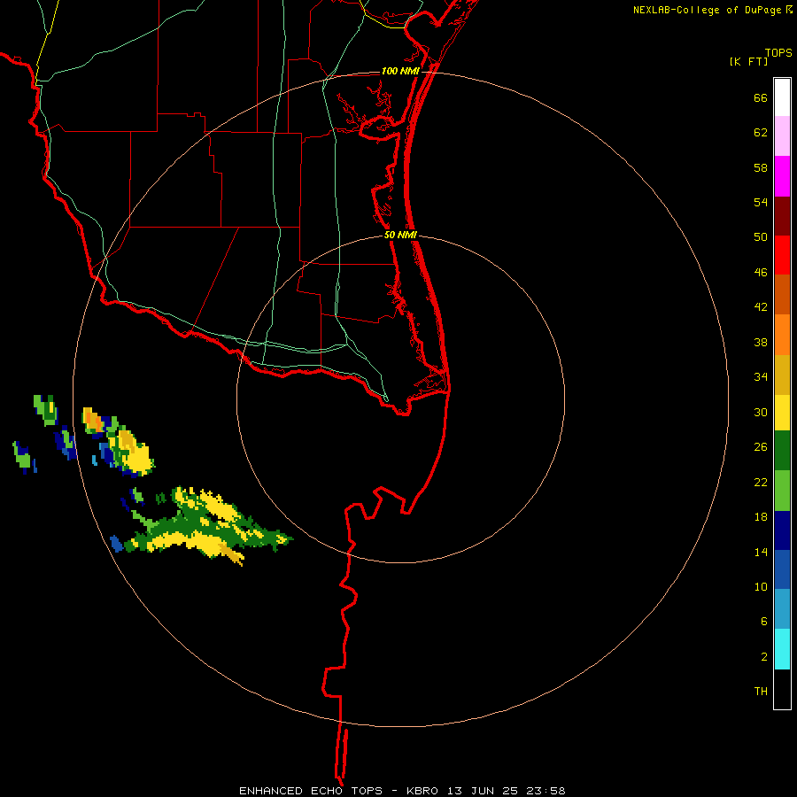Screen dimensions: 797x797
Task: Click the cyan legend swatch near 2
Action: pos(782,649)
